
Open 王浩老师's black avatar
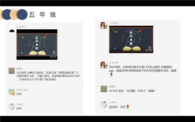pos(11,29)
